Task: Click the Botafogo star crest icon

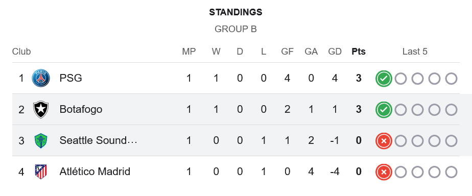Action: click(41, 109)
